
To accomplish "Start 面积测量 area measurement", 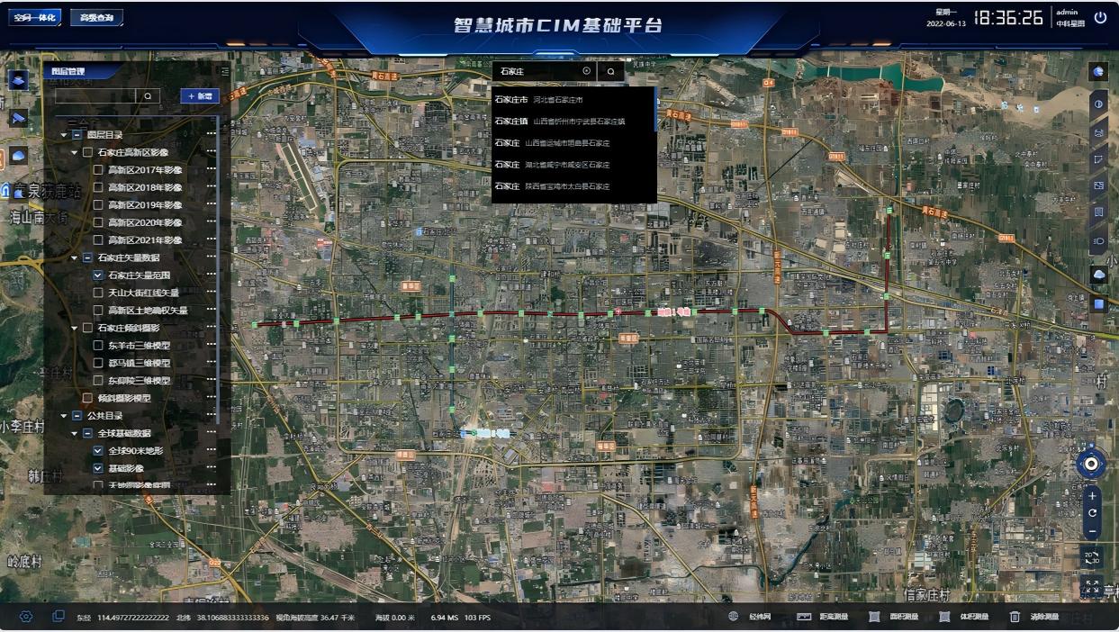I will (893, 617).
